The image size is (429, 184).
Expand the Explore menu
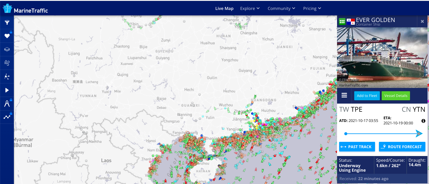point(250,8)
